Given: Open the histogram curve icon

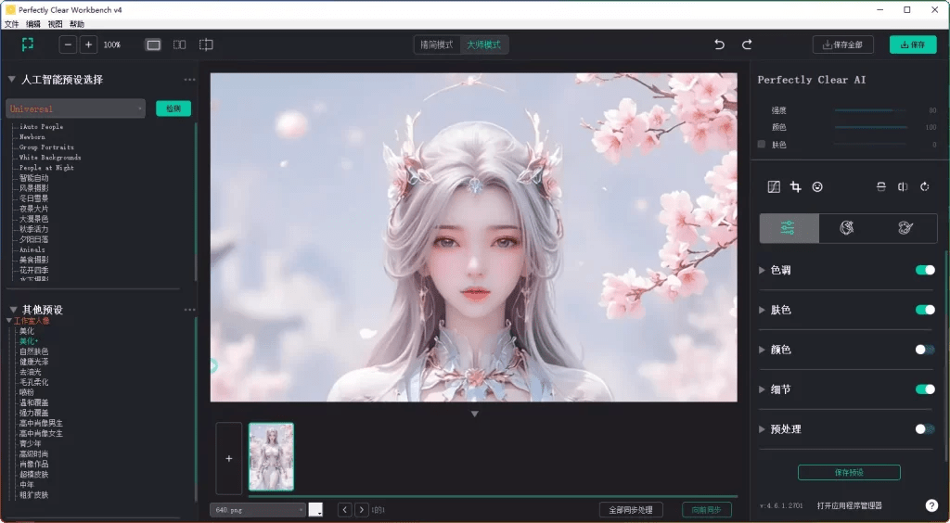Looking at the screenshot, I should 774,187.
